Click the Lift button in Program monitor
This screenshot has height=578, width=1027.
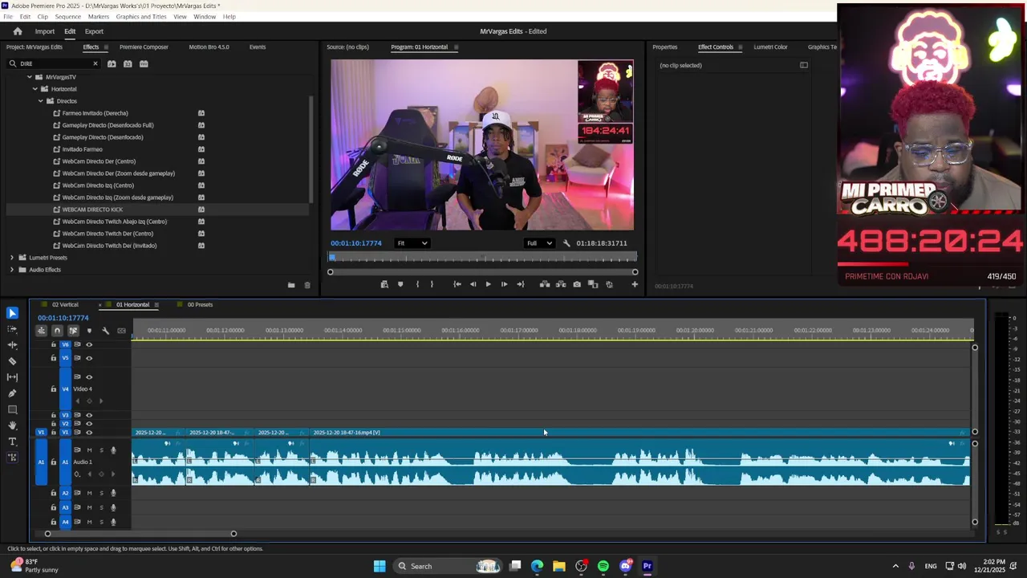545,284
